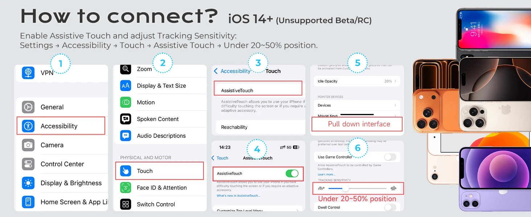Image resolution: width=531 pixels, height=217 pixels.
Task: Tap the Touch back button
Action: (220, 158)
